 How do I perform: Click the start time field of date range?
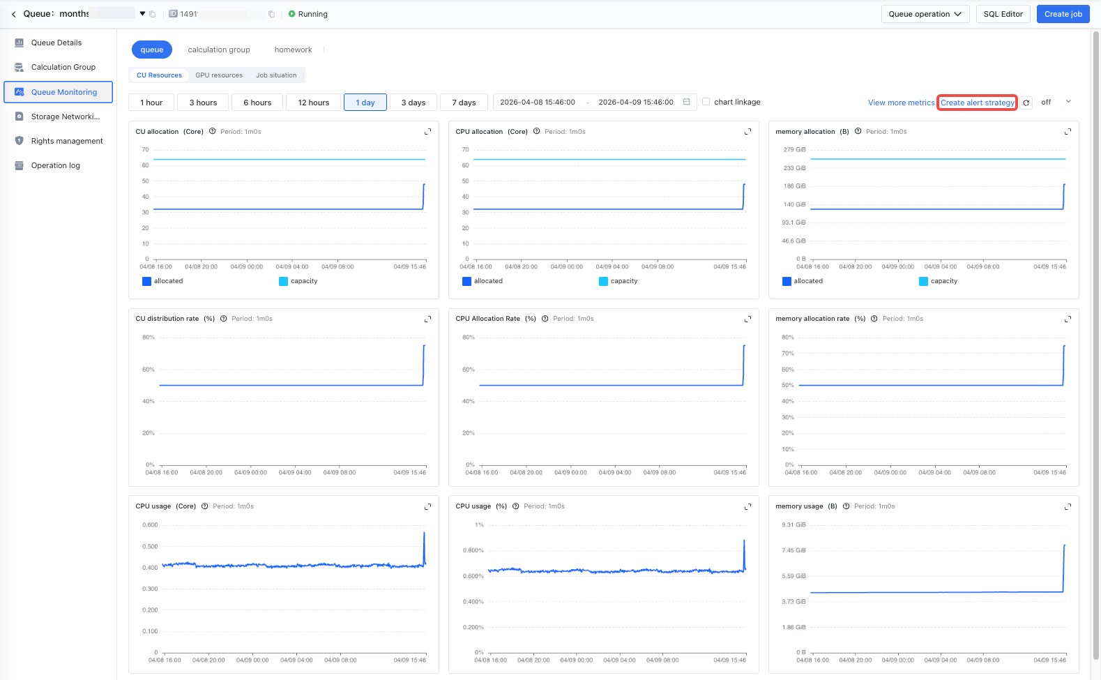(538, 102)
